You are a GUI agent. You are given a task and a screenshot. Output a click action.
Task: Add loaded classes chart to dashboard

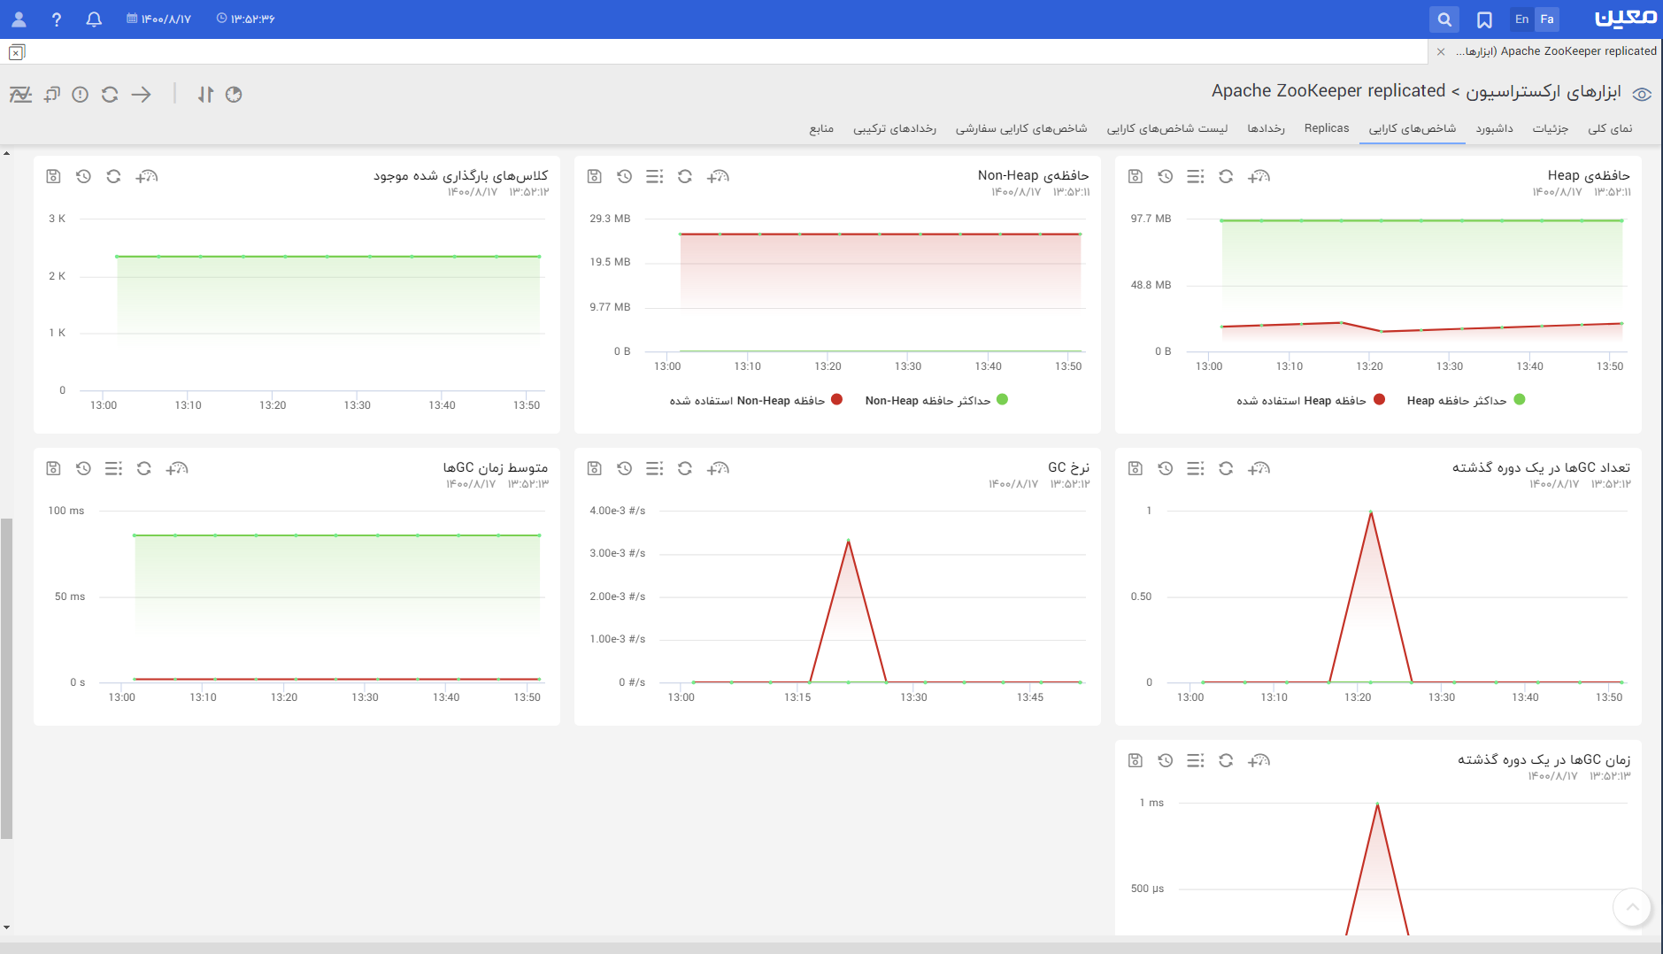coord(146,176)
